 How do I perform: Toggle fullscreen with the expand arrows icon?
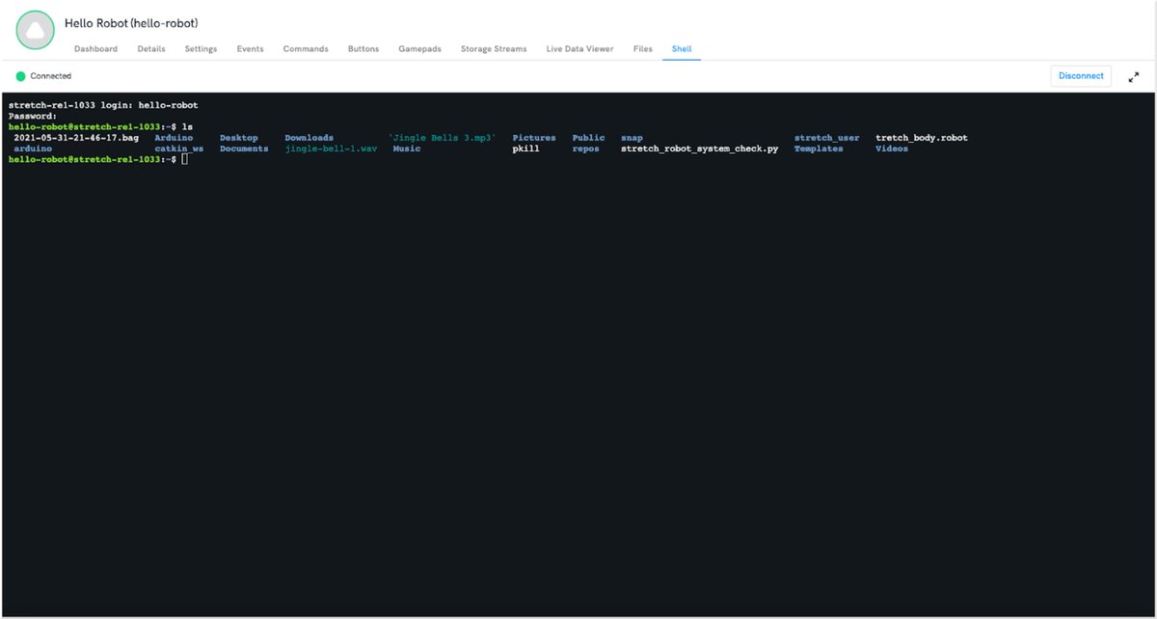coord(1134,76)
